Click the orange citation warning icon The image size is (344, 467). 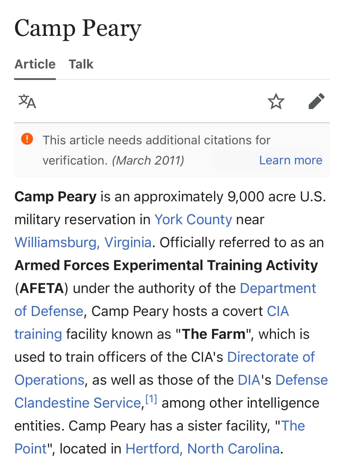(27, 138)
